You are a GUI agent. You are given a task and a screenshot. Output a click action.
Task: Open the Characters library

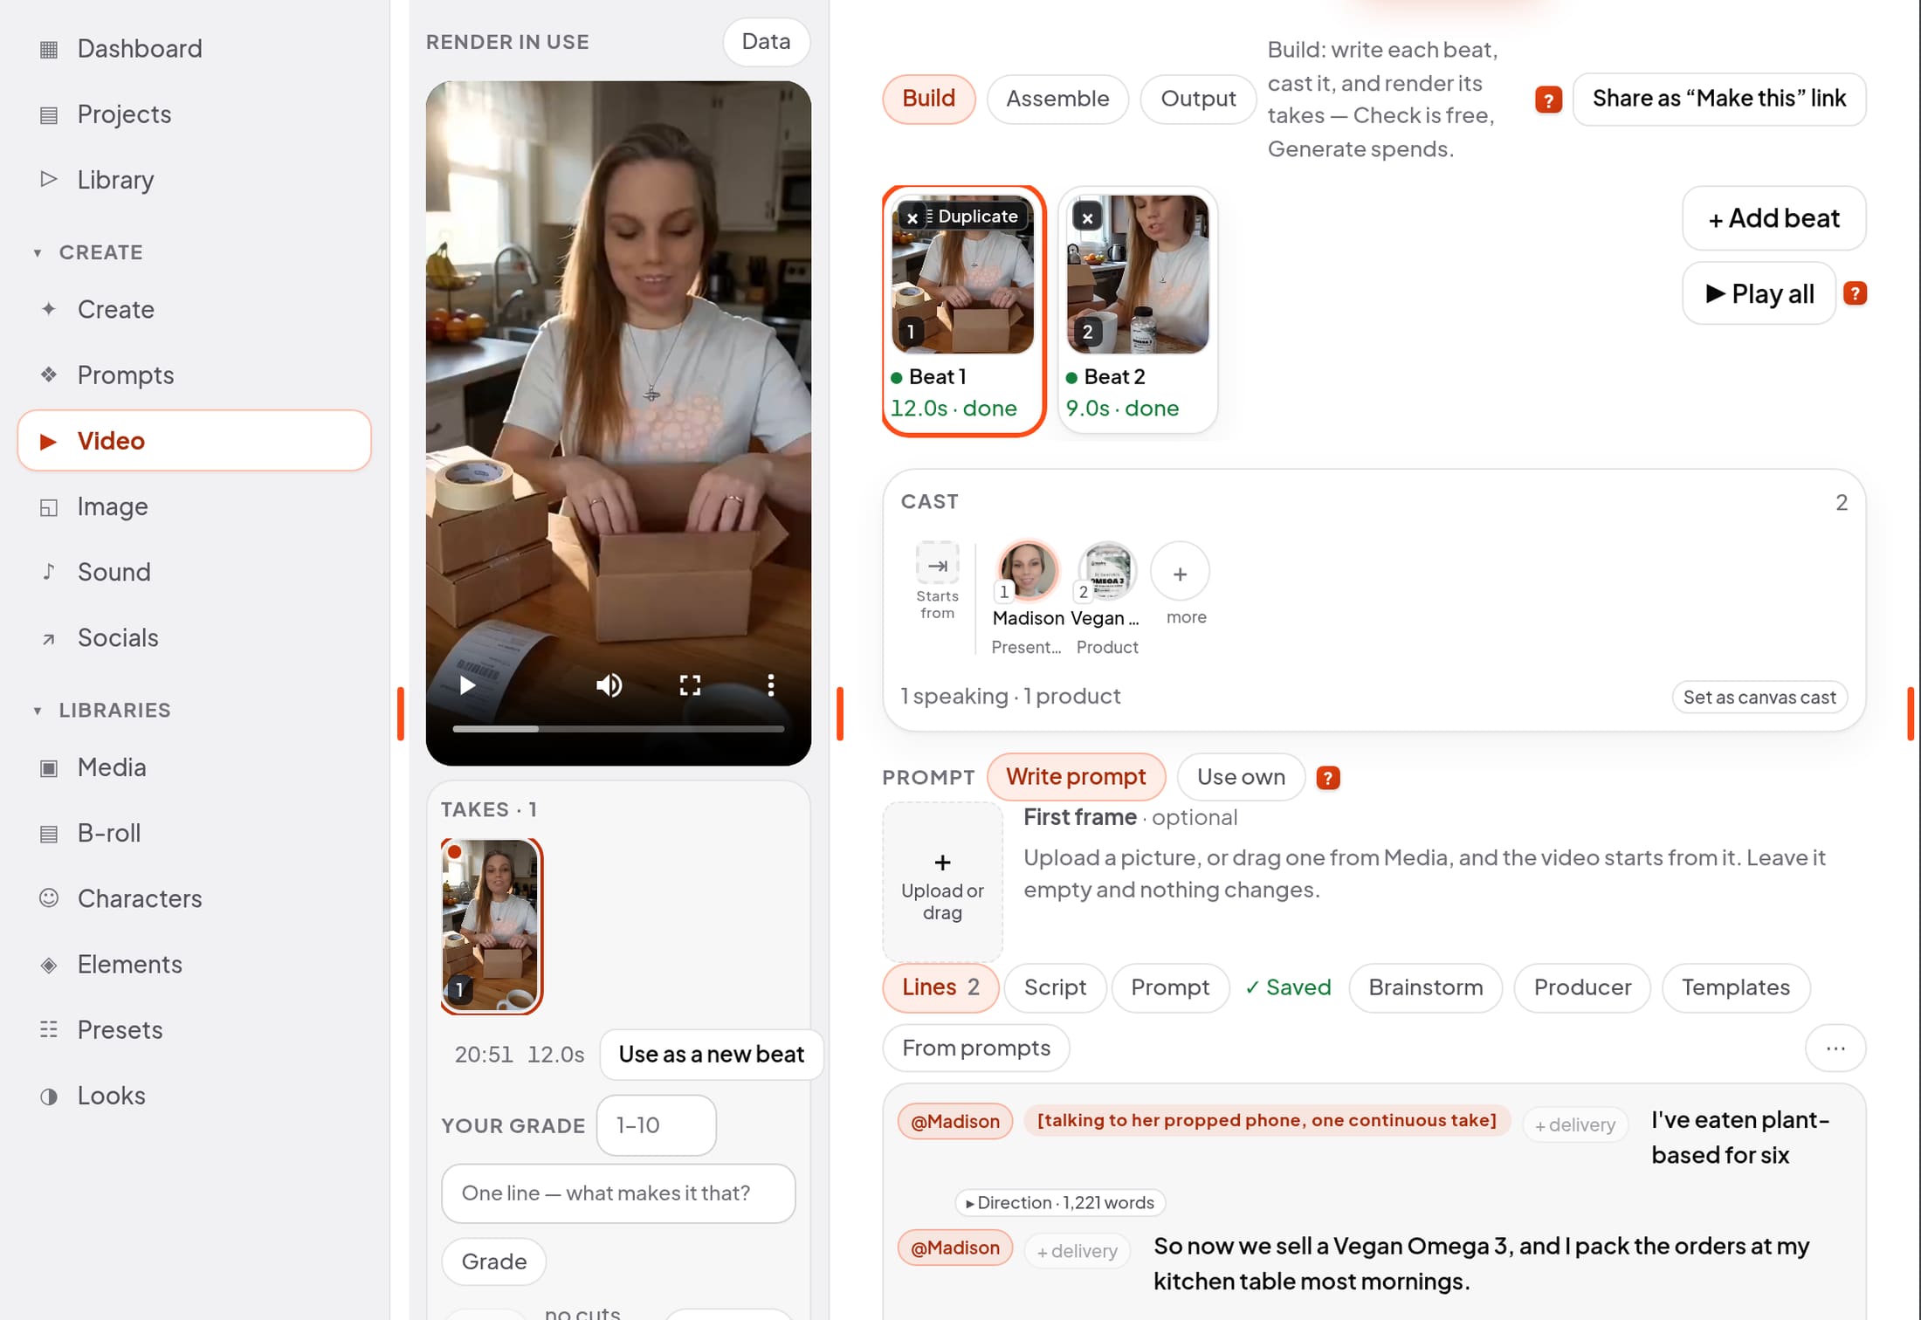[194, 898]
